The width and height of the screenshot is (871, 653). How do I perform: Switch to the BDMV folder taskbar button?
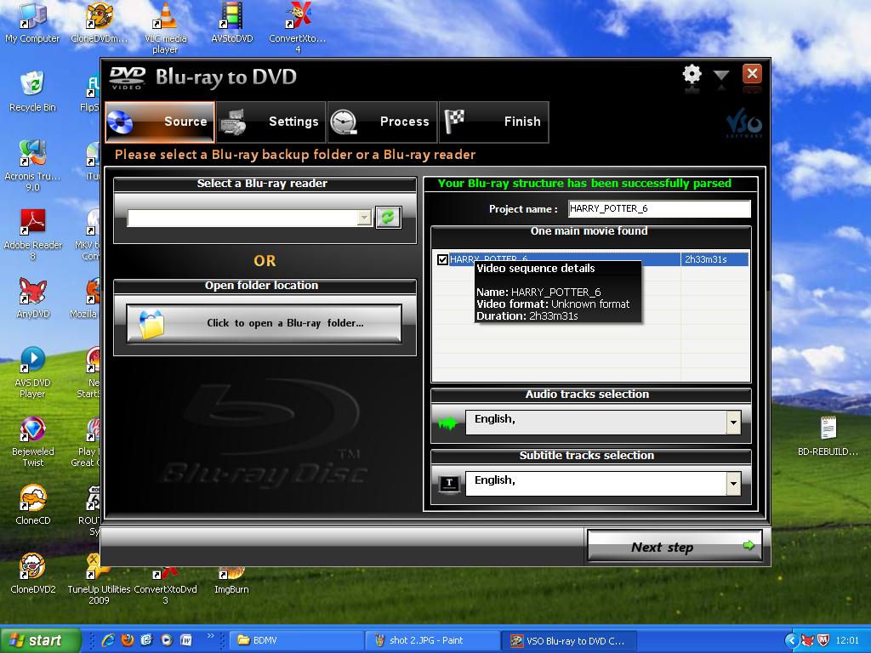(x=295, y=640)
